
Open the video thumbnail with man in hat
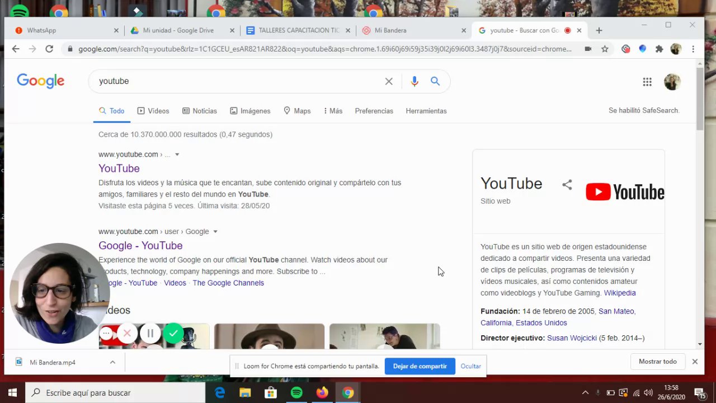point(269,336)
